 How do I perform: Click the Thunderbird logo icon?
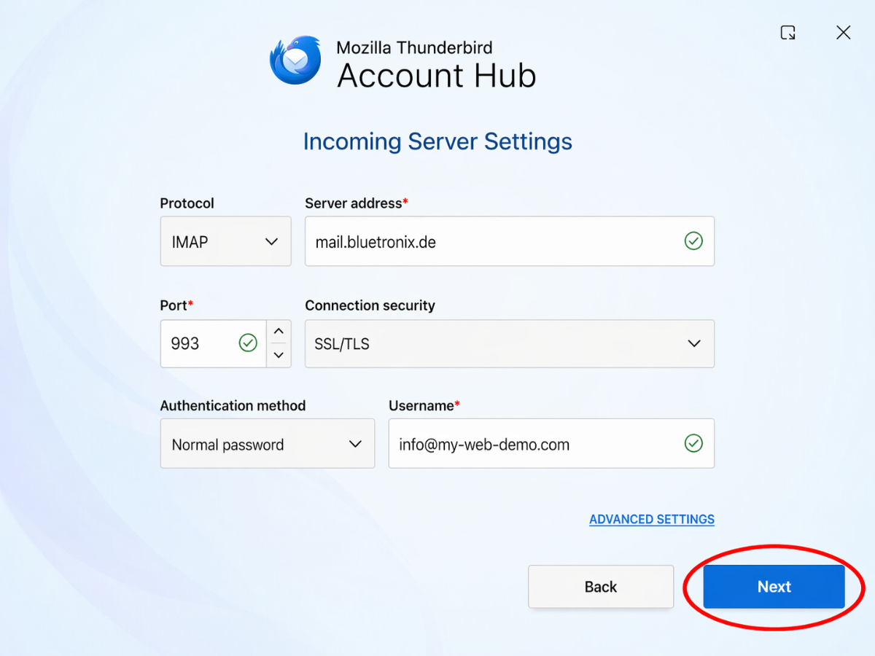[295, 60]
